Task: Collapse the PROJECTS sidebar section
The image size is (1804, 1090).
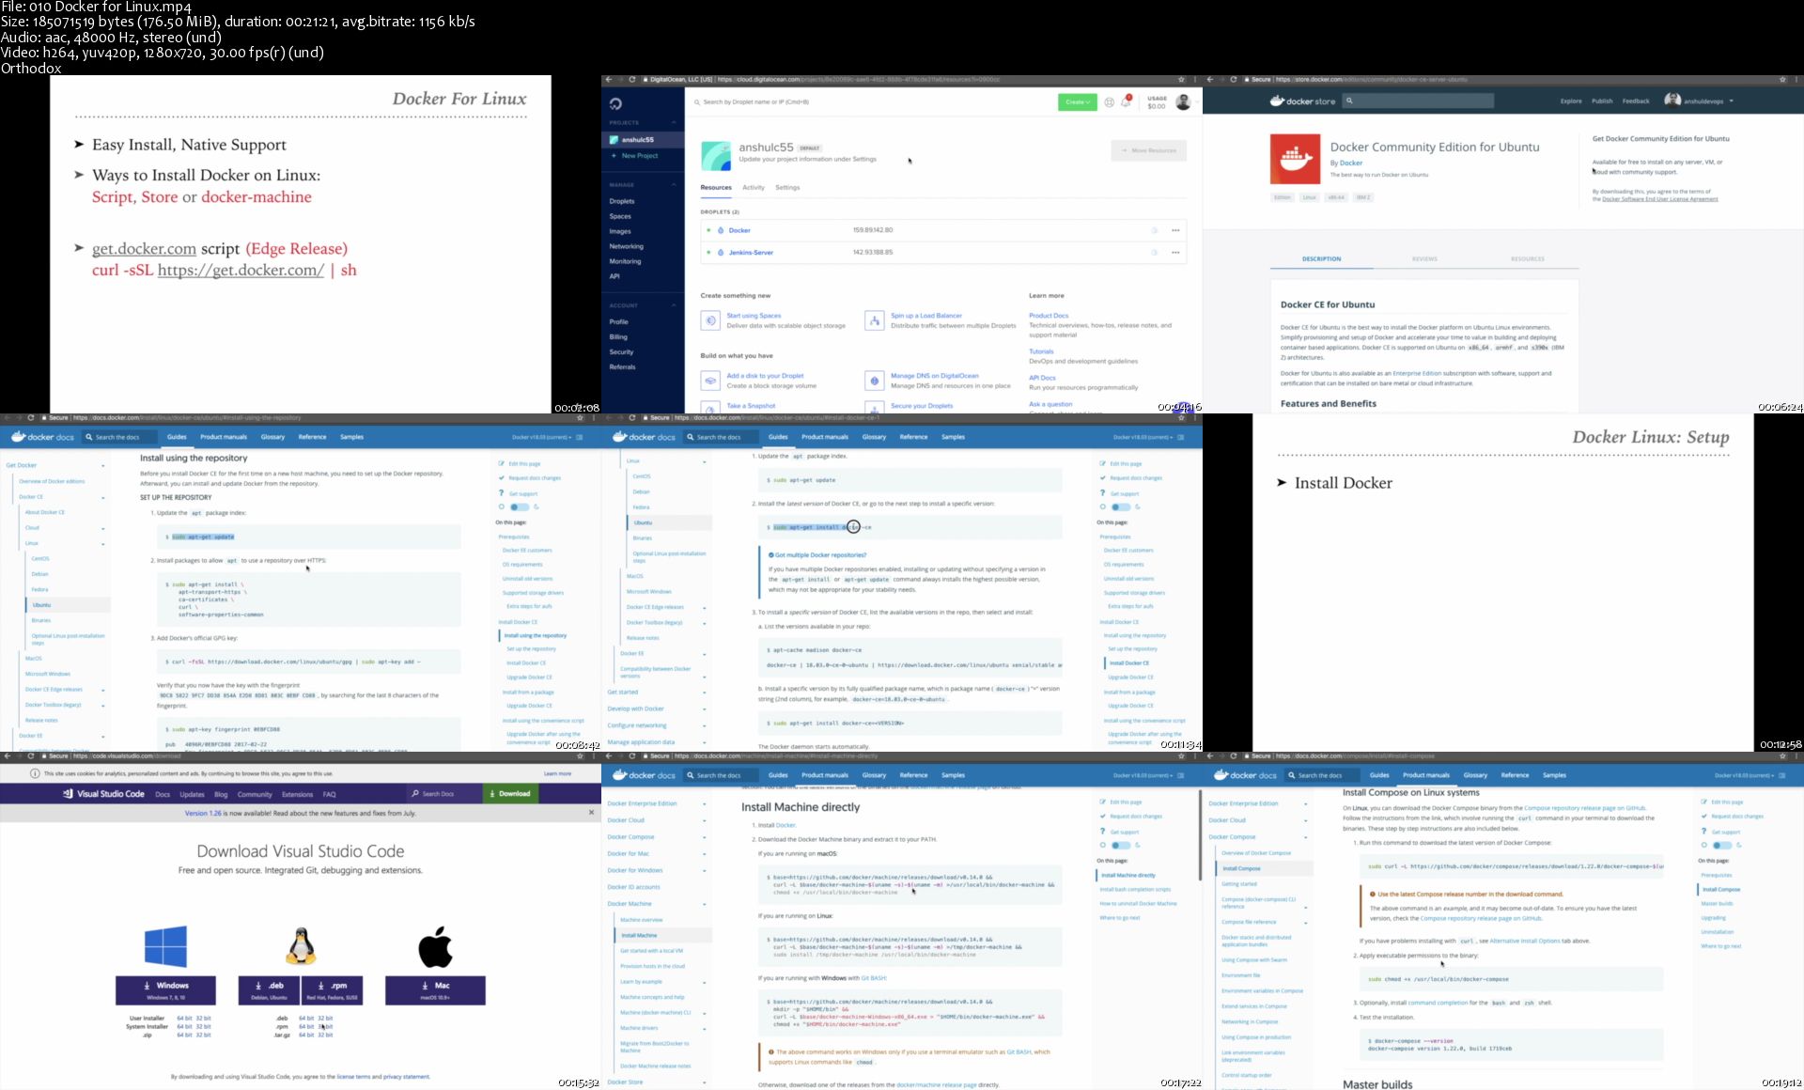Action: click(x=674, y=123)
